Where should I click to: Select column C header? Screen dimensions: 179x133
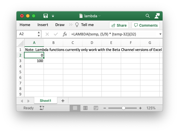[73, 43]
